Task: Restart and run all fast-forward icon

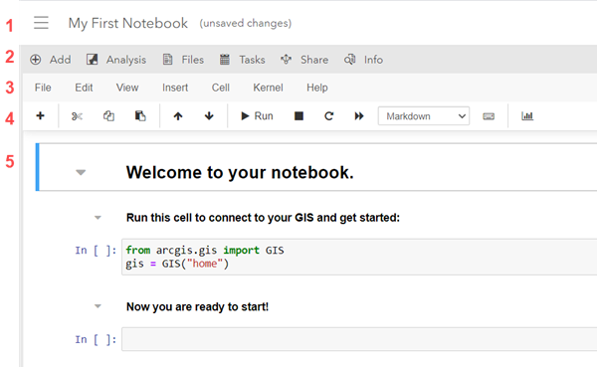Action: (359, 115)
